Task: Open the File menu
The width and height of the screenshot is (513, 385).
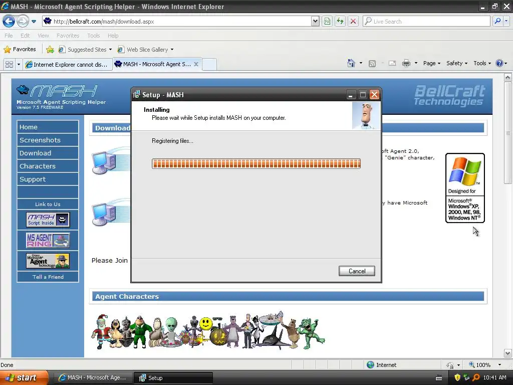Action: pos(9,36)
